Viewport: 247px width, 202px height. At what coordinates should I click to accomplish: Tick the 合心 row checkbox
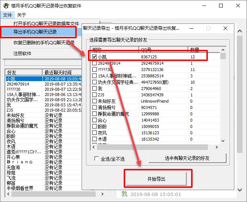(x=94, y=120)
